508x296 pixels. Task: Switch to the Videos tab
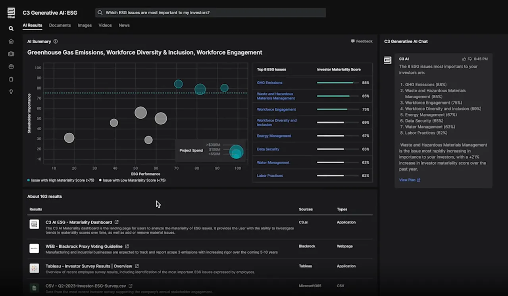coord(105,25)
